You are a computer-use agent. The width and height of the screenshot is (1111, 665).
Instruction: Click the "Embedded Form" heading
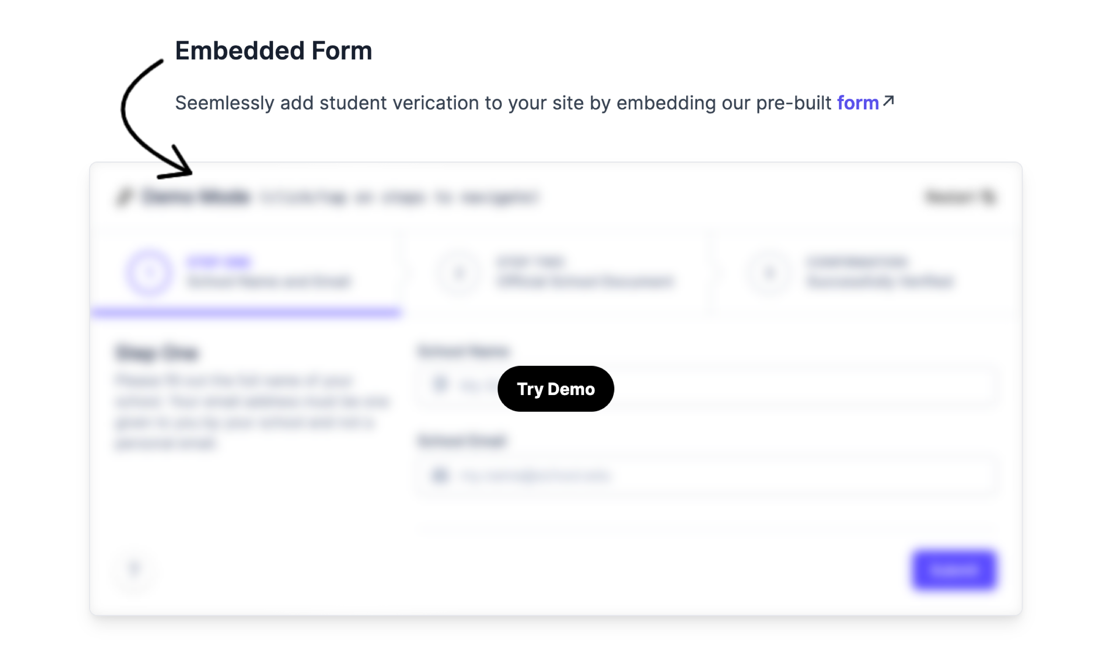(x=273, y=51)
